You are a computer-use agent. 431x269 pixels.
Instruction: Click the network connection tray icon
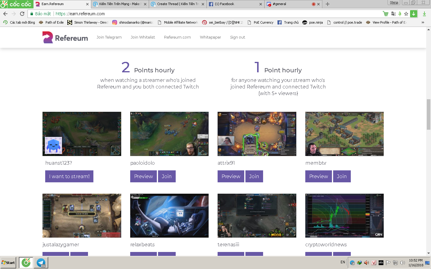click(x=395, y=263)
